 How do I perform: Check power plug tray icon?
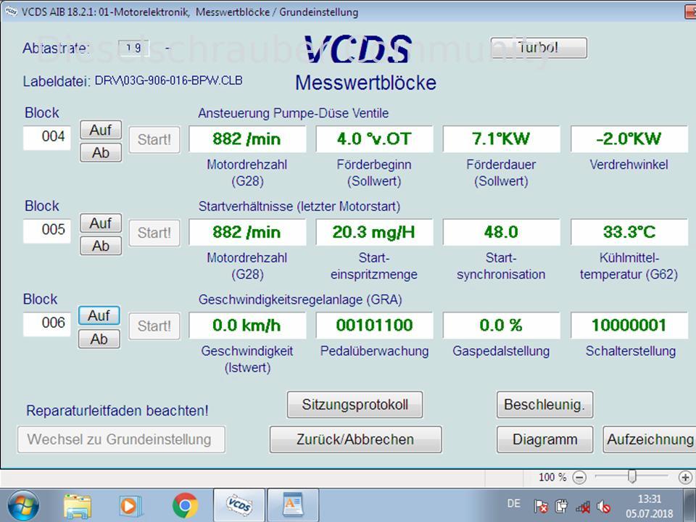(561, 506)
